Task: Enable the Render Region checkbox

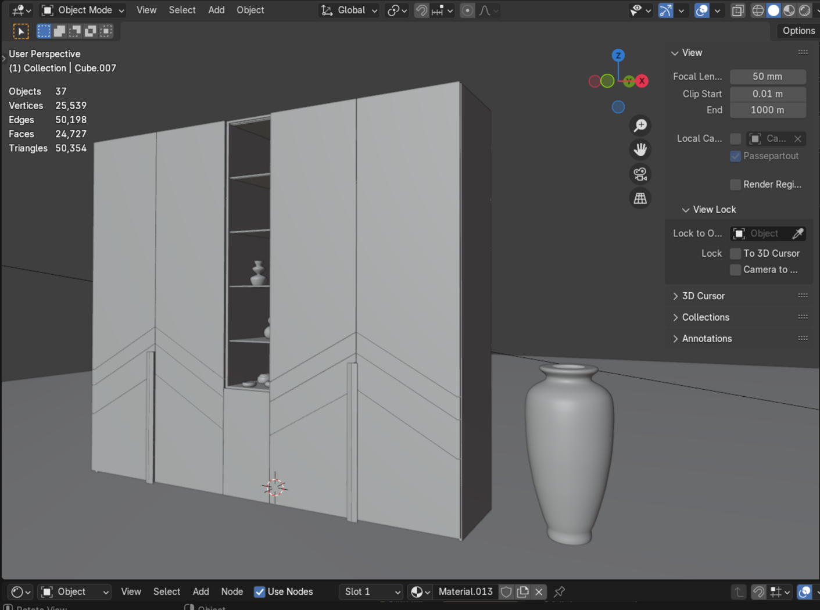Action: tap(736, 185)
